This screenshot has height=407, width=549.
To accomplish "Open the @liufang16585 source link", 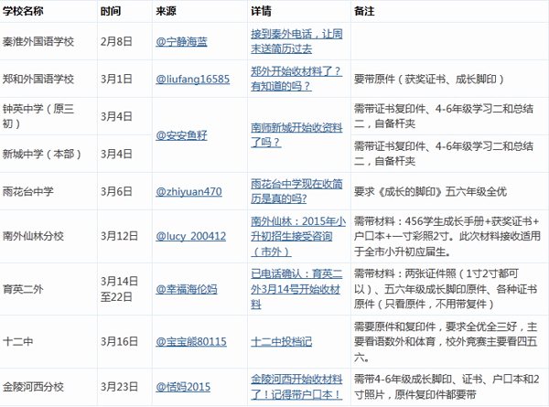I will [x=192, y=79].
